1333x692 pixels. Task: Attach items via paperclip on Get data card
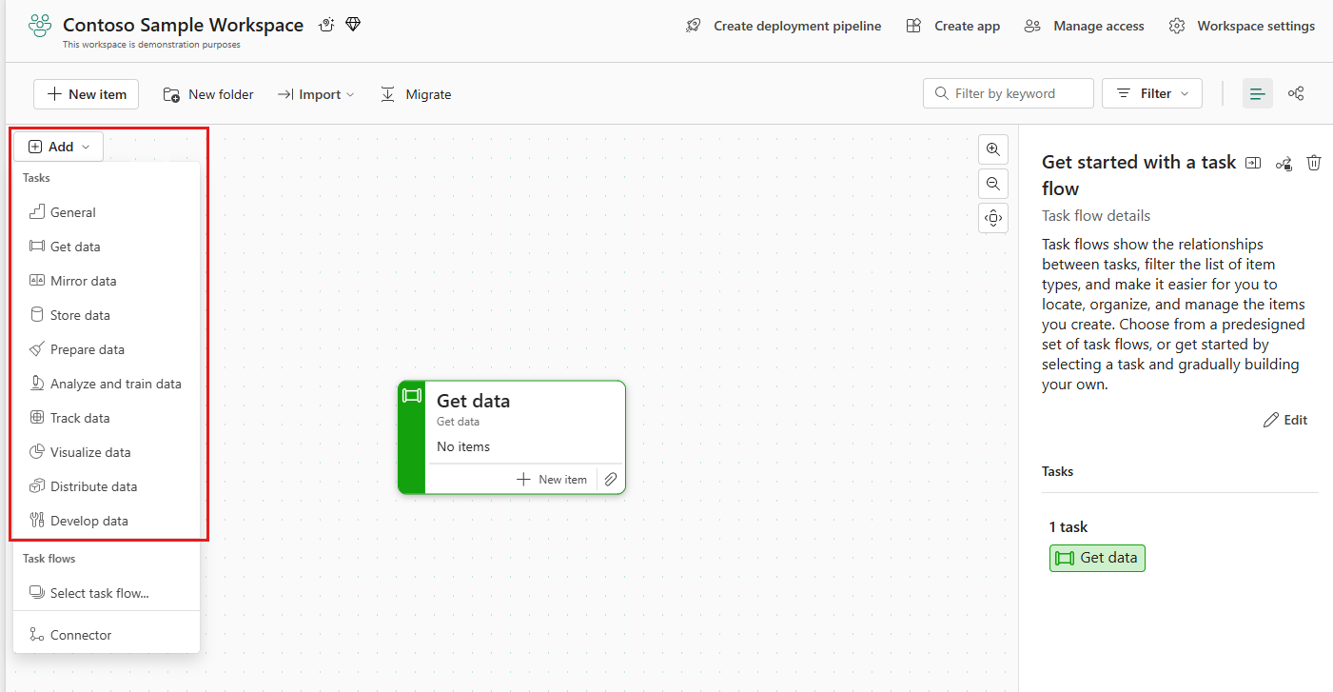point(610,479)
